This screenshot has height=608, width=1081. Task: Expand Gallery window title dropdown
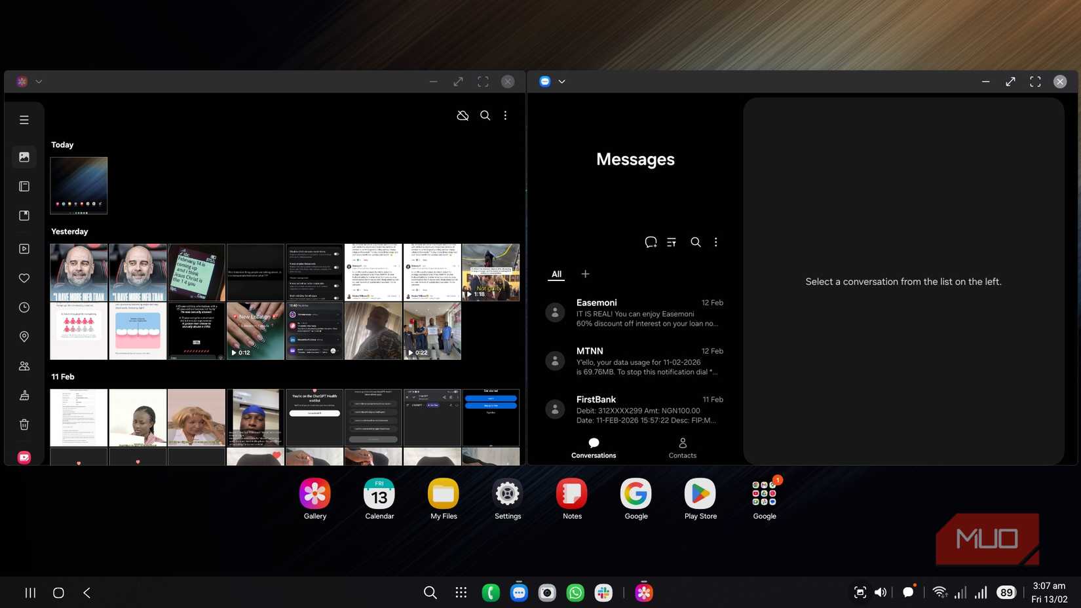pyautogui.click(x=39, y=82)
